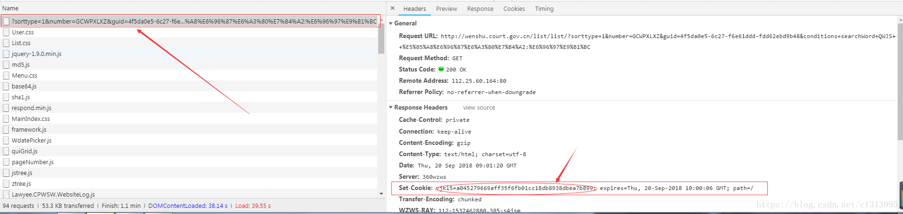Click the Set-Cookie header value
Viewport: 903px width, 214px height.
(x=594, y=188)
